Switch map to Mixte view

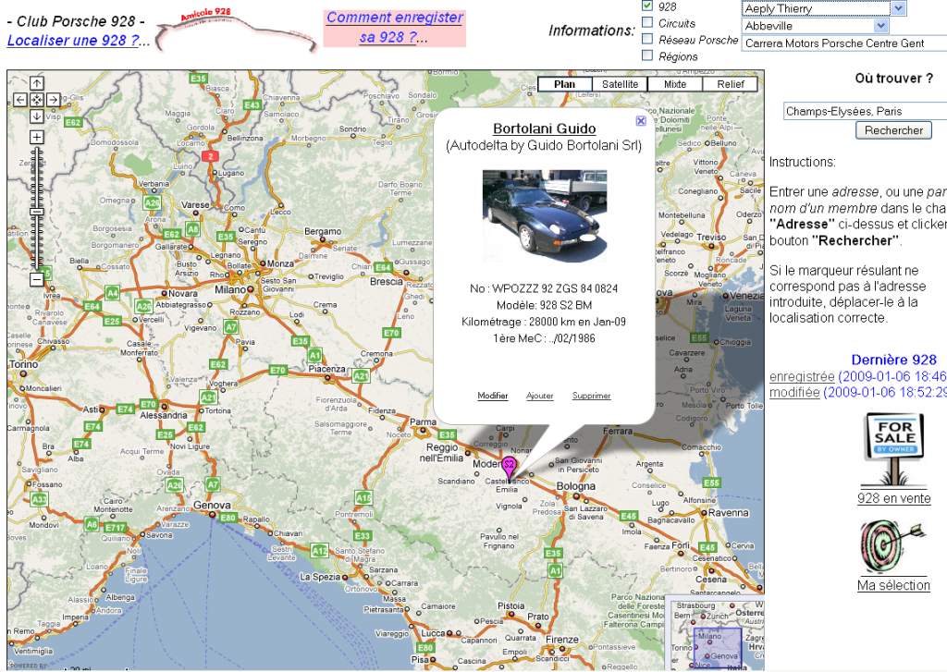[x=674, y=84]
